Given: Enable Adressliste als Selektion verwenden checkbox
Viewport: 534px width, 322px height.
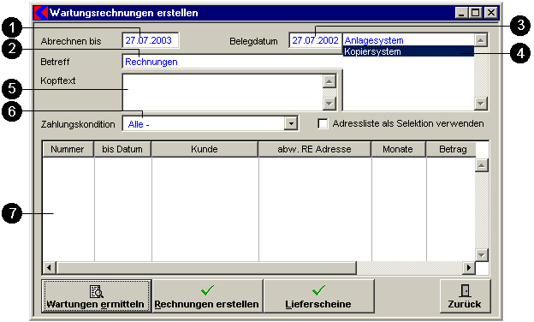Looking at the screenshot, I should click(323, 123).
